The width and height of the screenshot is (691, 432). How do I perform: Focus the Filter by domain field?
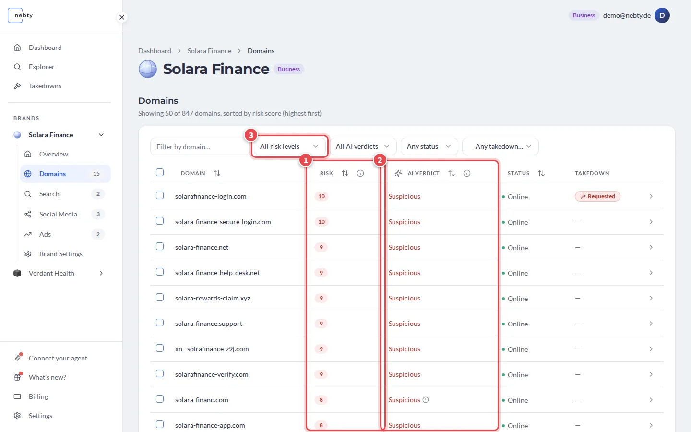[200, 146]
